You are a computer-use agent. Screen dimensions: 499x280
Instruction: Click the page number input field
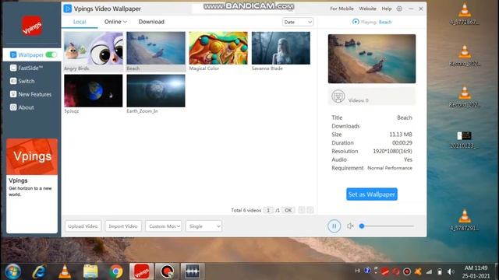(268, 210)
